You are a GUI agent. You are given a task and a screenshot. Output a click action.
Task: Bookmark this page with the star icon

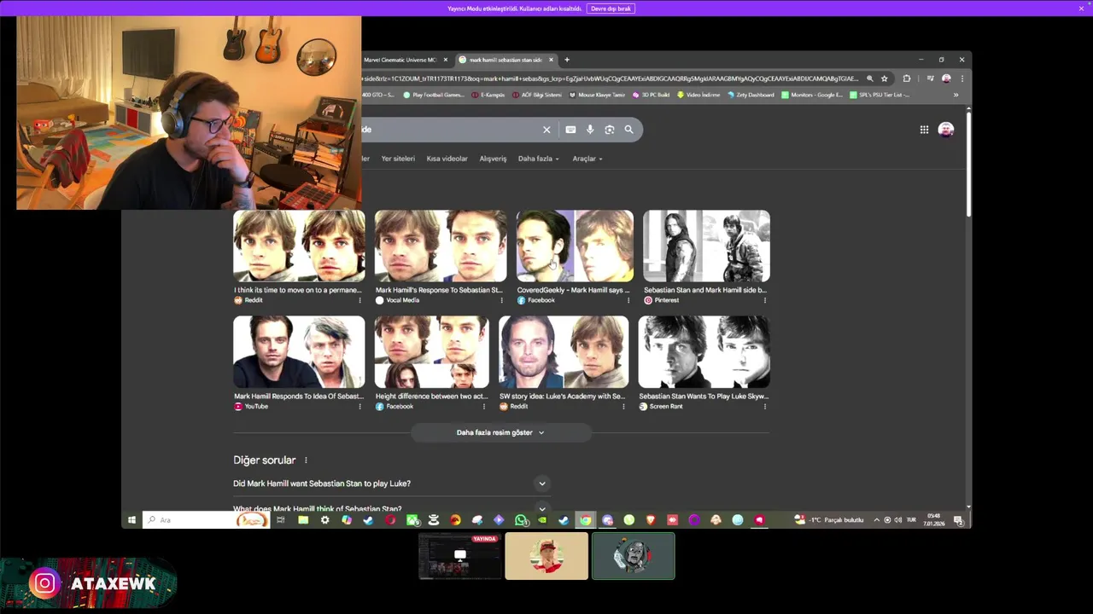click(885, 78)
